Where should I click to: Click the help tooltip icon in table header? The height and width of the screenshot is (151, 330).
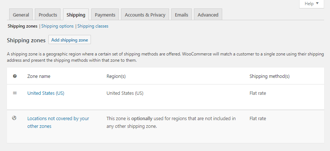point(15,76)
